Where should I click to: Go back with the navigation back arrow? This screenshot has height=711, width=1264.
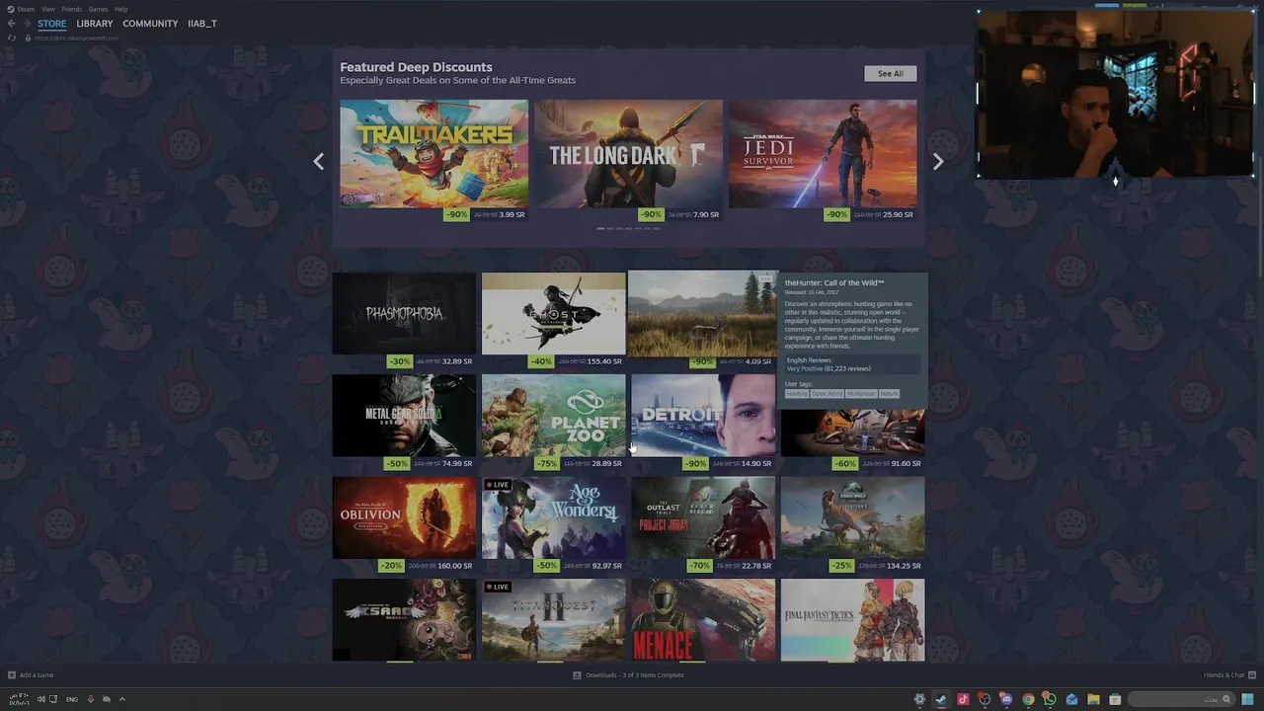[12, 24]
